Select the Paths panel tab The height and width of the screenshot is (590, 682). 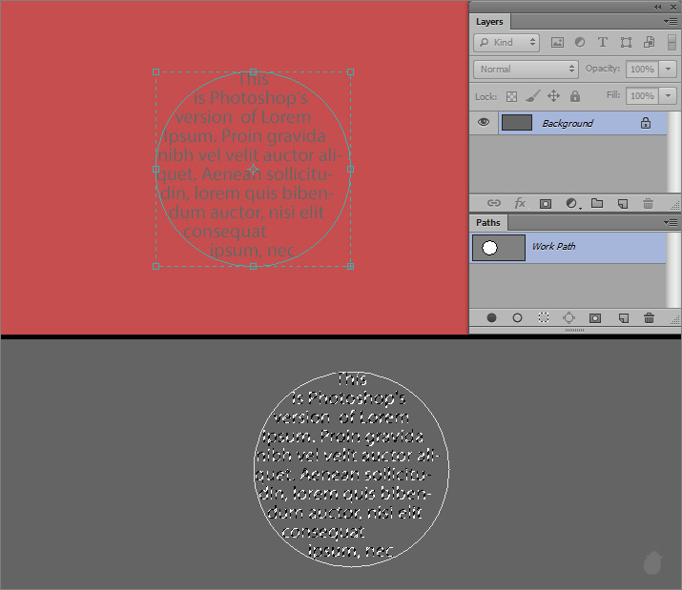tap(488, 222)
